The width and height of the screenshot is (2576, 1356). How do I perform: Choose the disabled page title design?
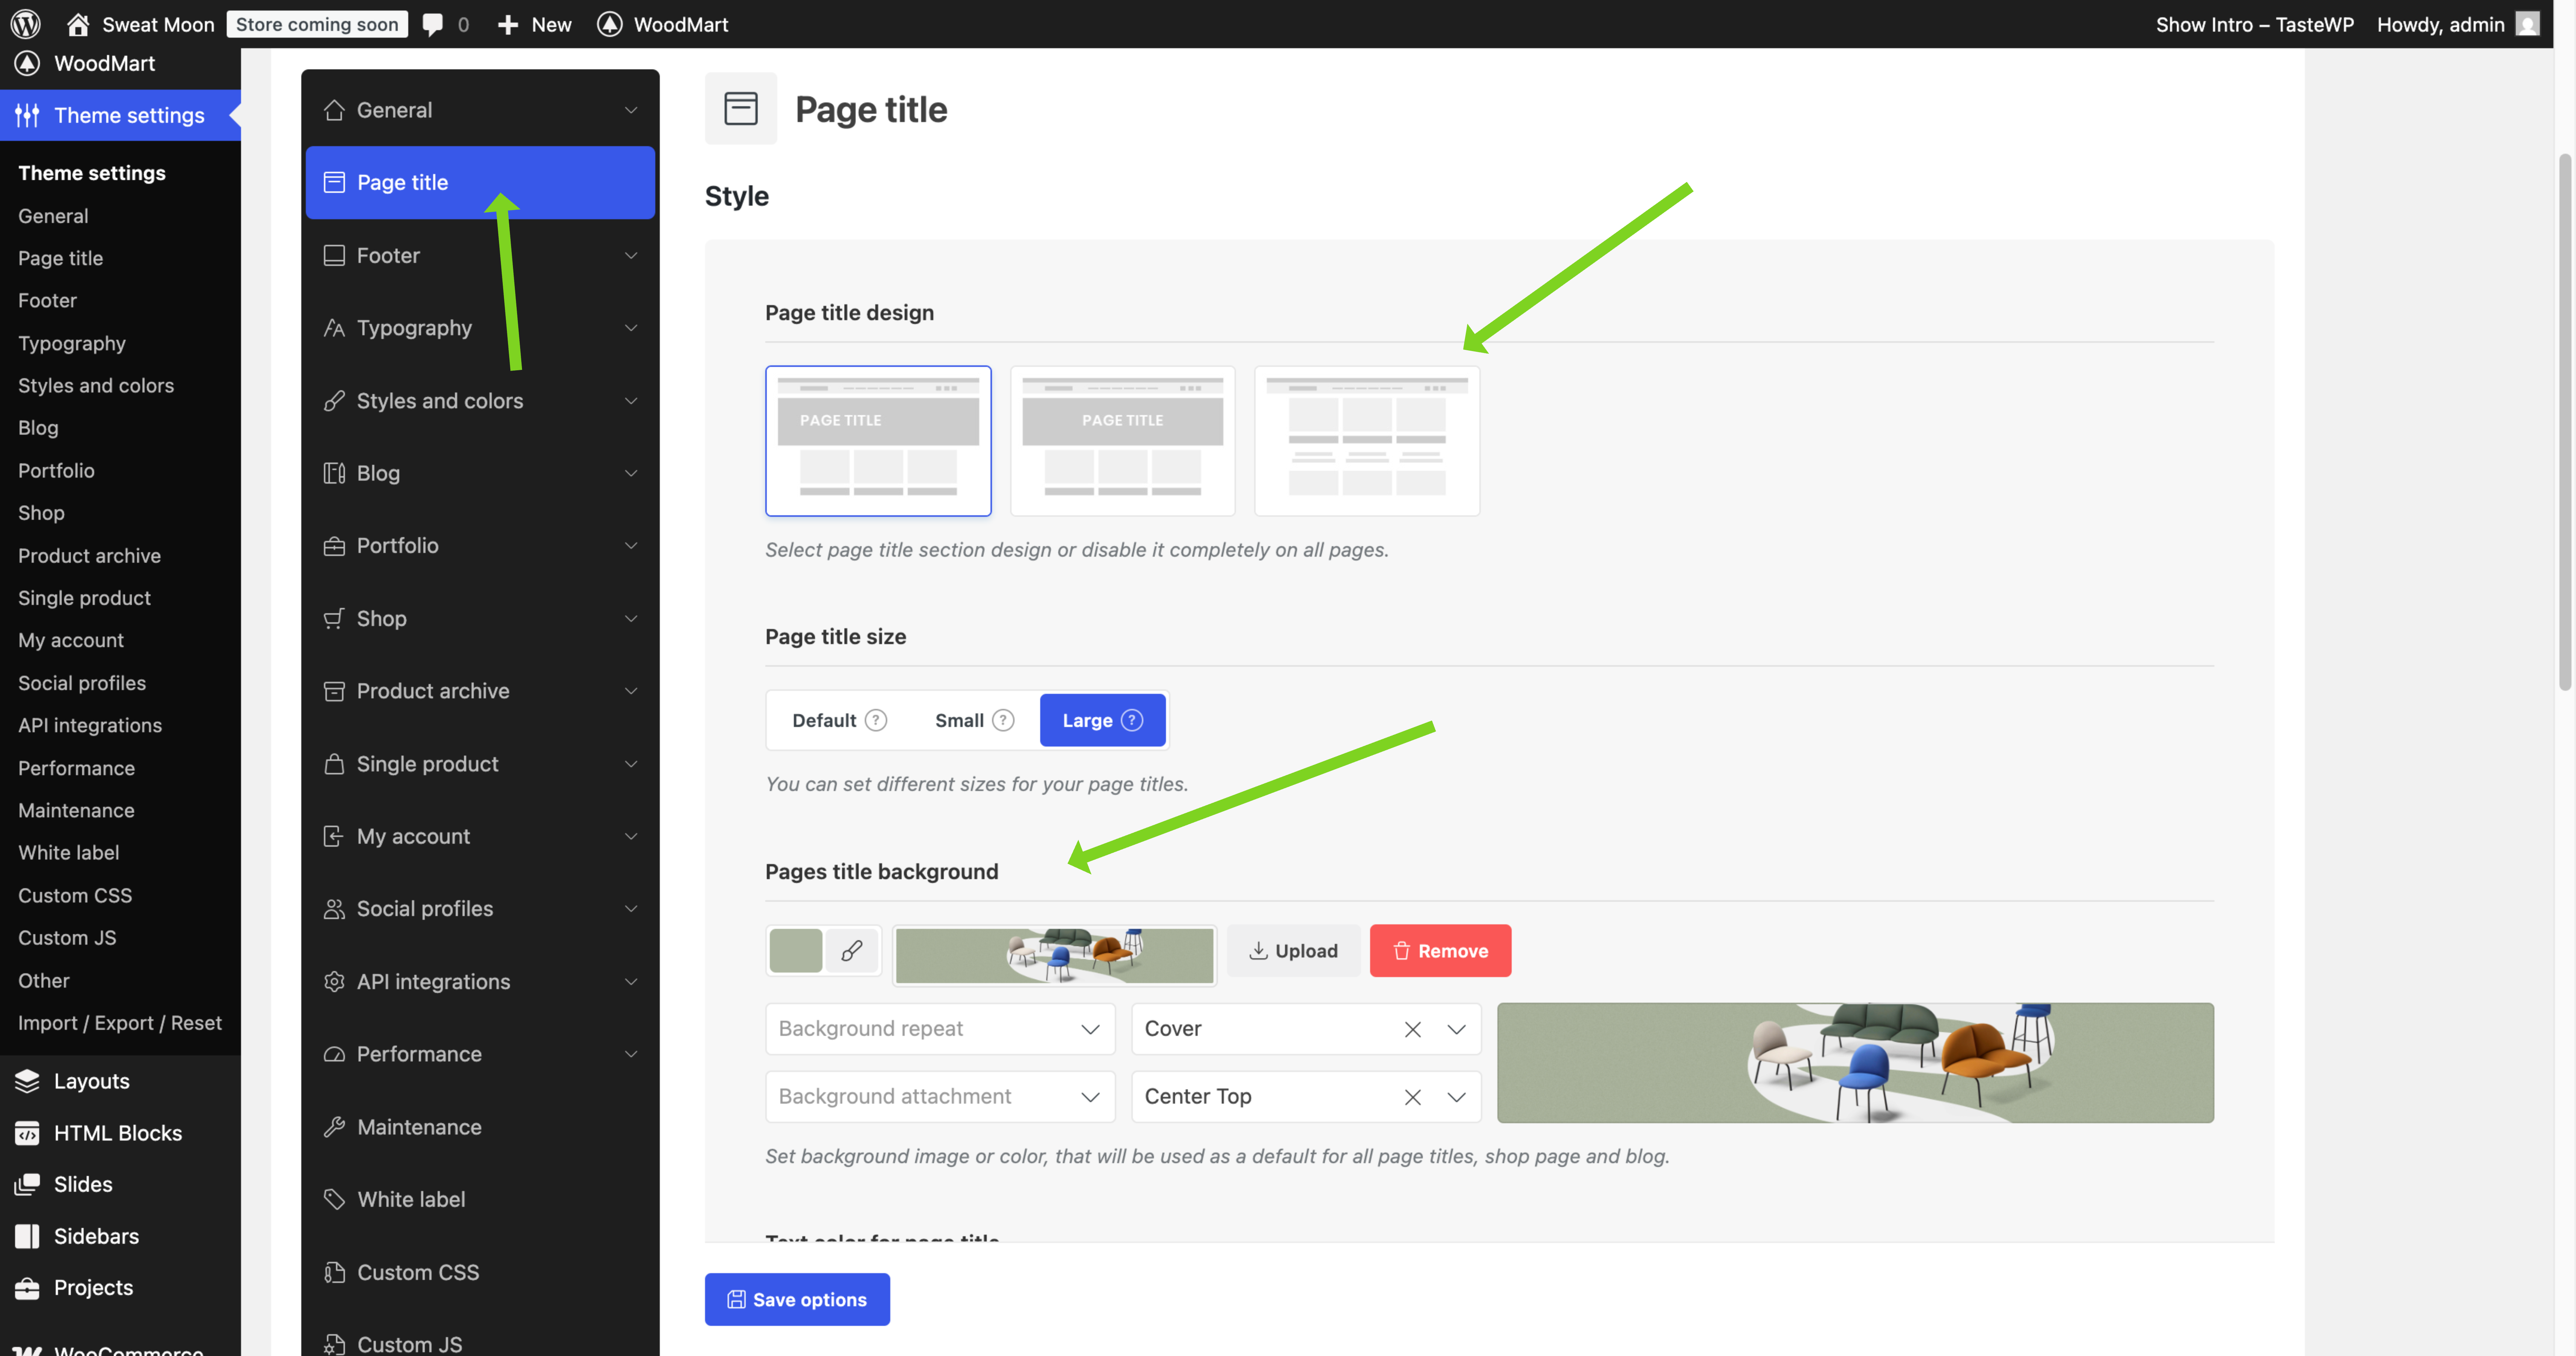pyautogui.click(x=1367, y=441)
